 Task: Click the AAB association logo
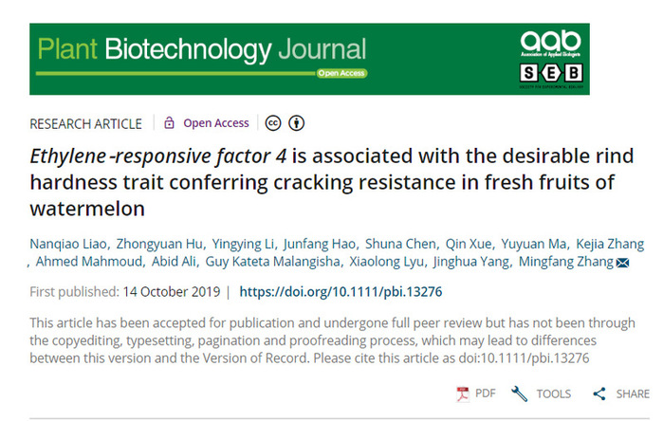(x=550, y=44)
